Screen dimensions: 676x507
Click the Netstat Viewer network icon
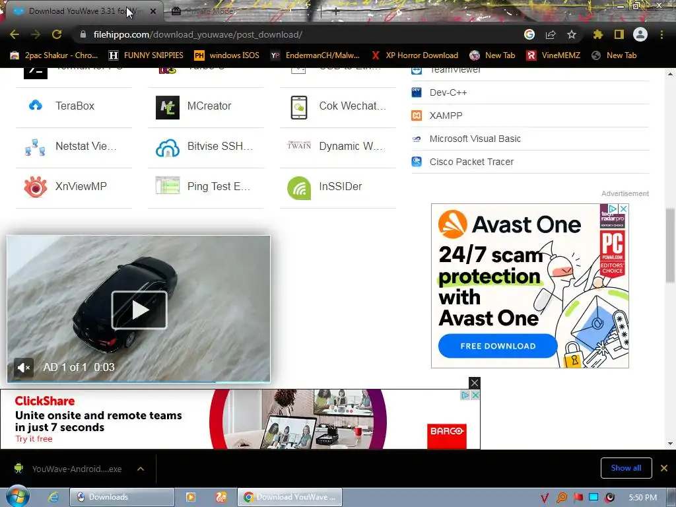pyautogui.click(x=36, y=147)
